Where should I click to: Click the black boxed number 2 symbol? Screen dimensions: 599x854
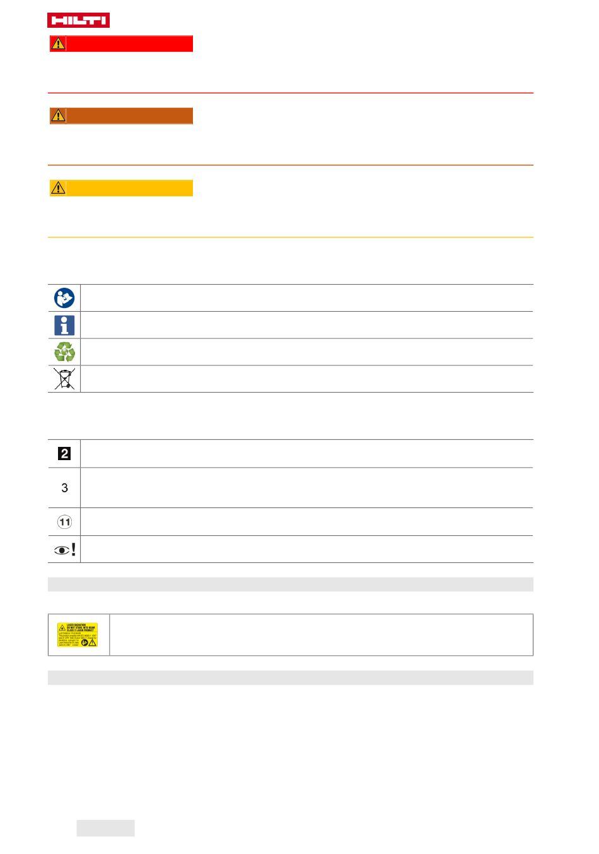click(x=64, y=453)
